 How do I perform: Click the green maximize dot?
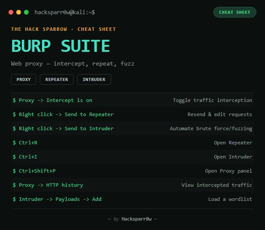tap(26, 12)
